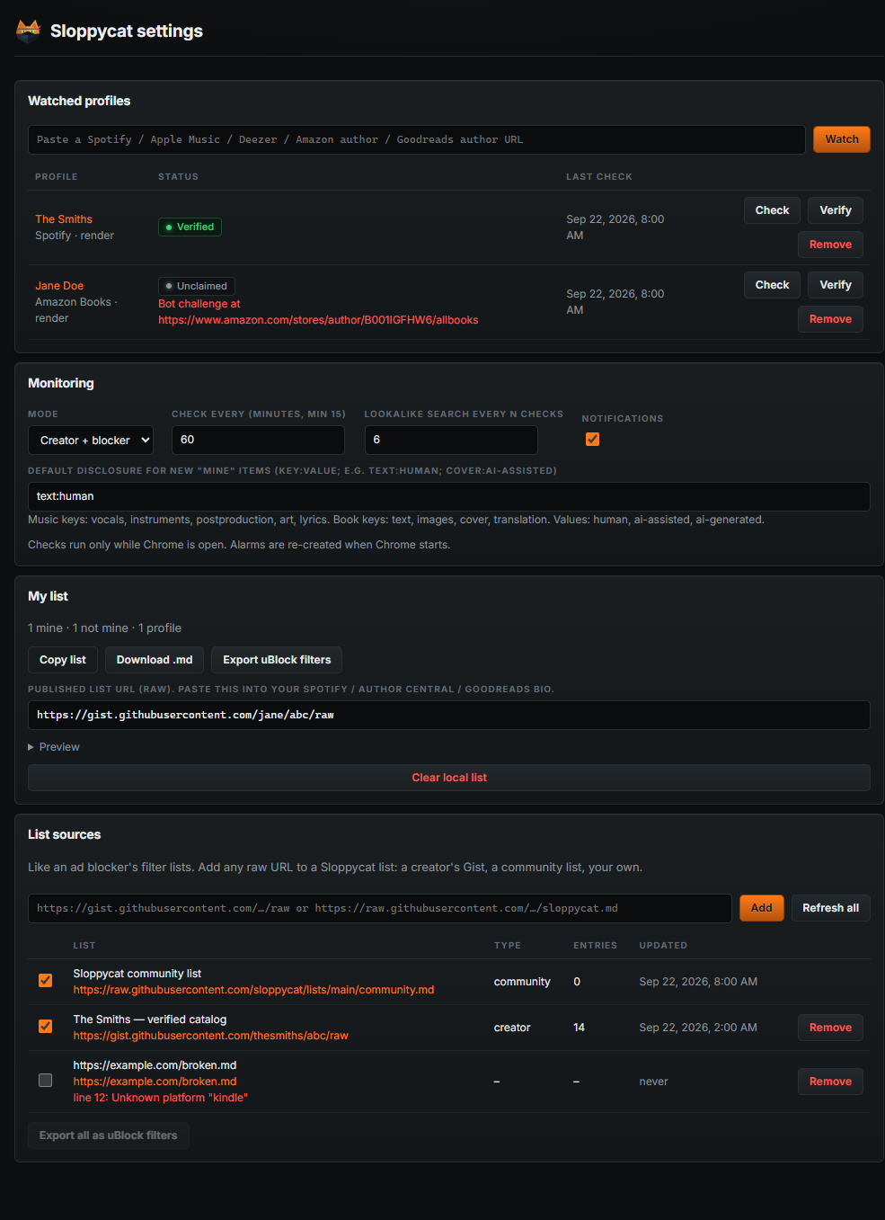This screenshot has height=1220, width=885.
Task: Verify Jane Doe profile
Action: coord(836,285)
